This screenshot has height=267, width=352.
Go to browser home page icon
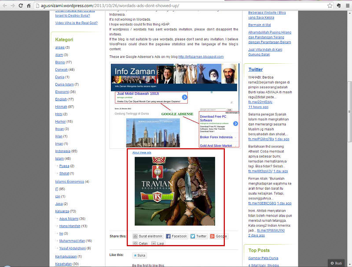28,6
